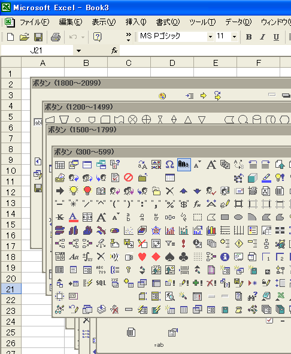Click the ボタン (300～599) toolbar title

(84, 152)
